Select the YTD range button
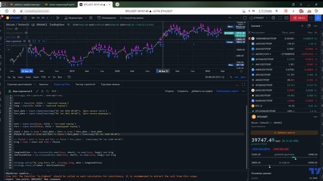 tap(43, 77)
